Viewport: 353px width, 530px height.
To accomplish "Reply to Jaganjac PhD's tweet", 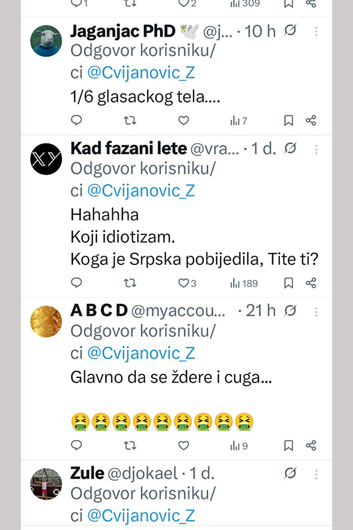I will coord(76,121).
